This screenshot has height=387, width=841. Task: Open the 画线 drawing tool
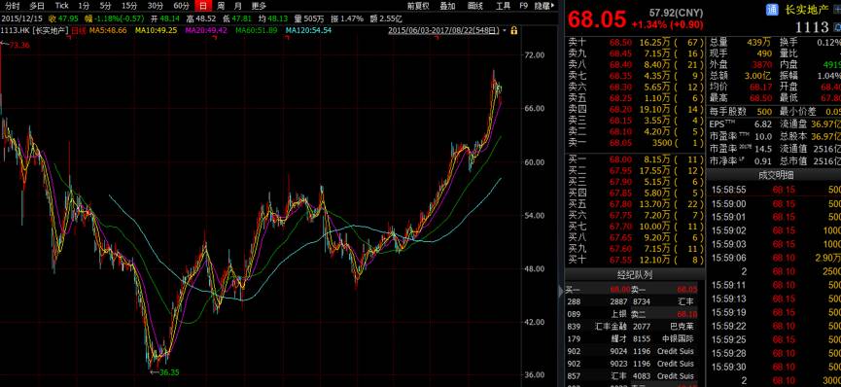[x=475, y=6]
